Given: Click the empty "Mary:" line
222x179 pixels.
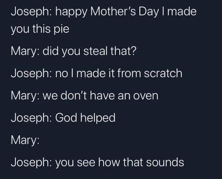Looking at the screenshot, I should coord(25,140).
